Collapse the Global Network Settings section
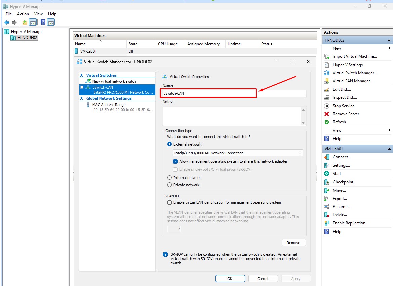This screenshot has width=393, height=286. [x=81, y=98]
